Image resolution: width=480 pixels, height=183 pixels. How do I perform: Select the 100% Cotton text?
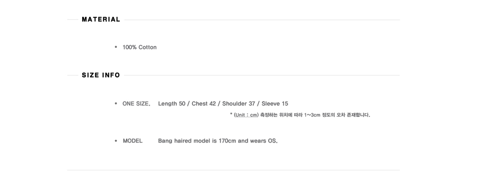click(140, 47)
